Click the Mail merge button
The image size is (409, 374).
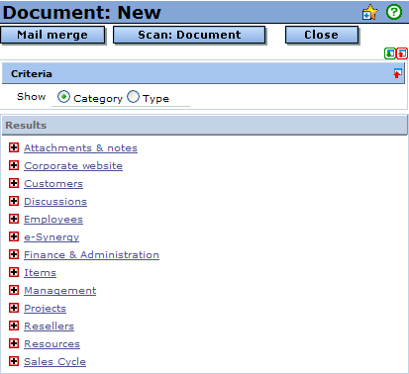point(52,35)
